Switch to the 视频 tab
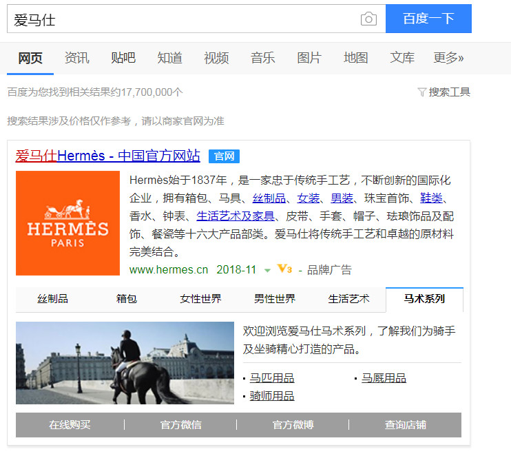This screenshot has height=456, width=511. click(x=216, y=58)
